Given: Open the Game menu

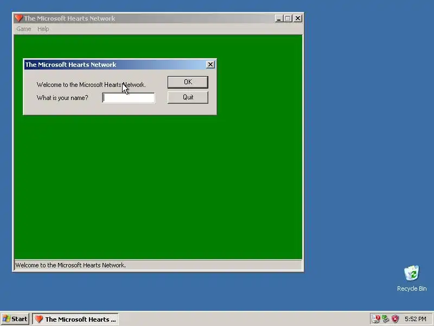Looking at the screenshot, I should point(23,29).
